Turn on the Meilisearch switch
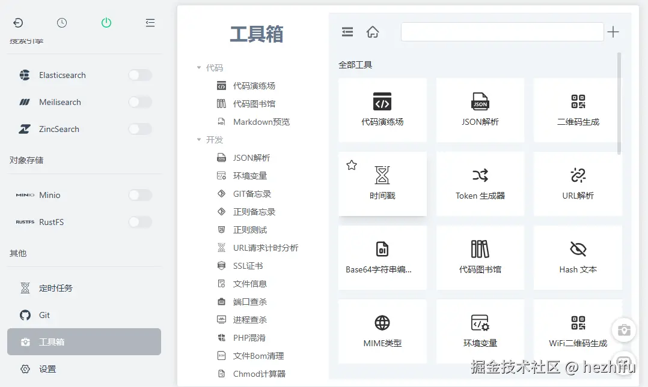This screenshot has height=387, width=648. (x=140, y=102)
